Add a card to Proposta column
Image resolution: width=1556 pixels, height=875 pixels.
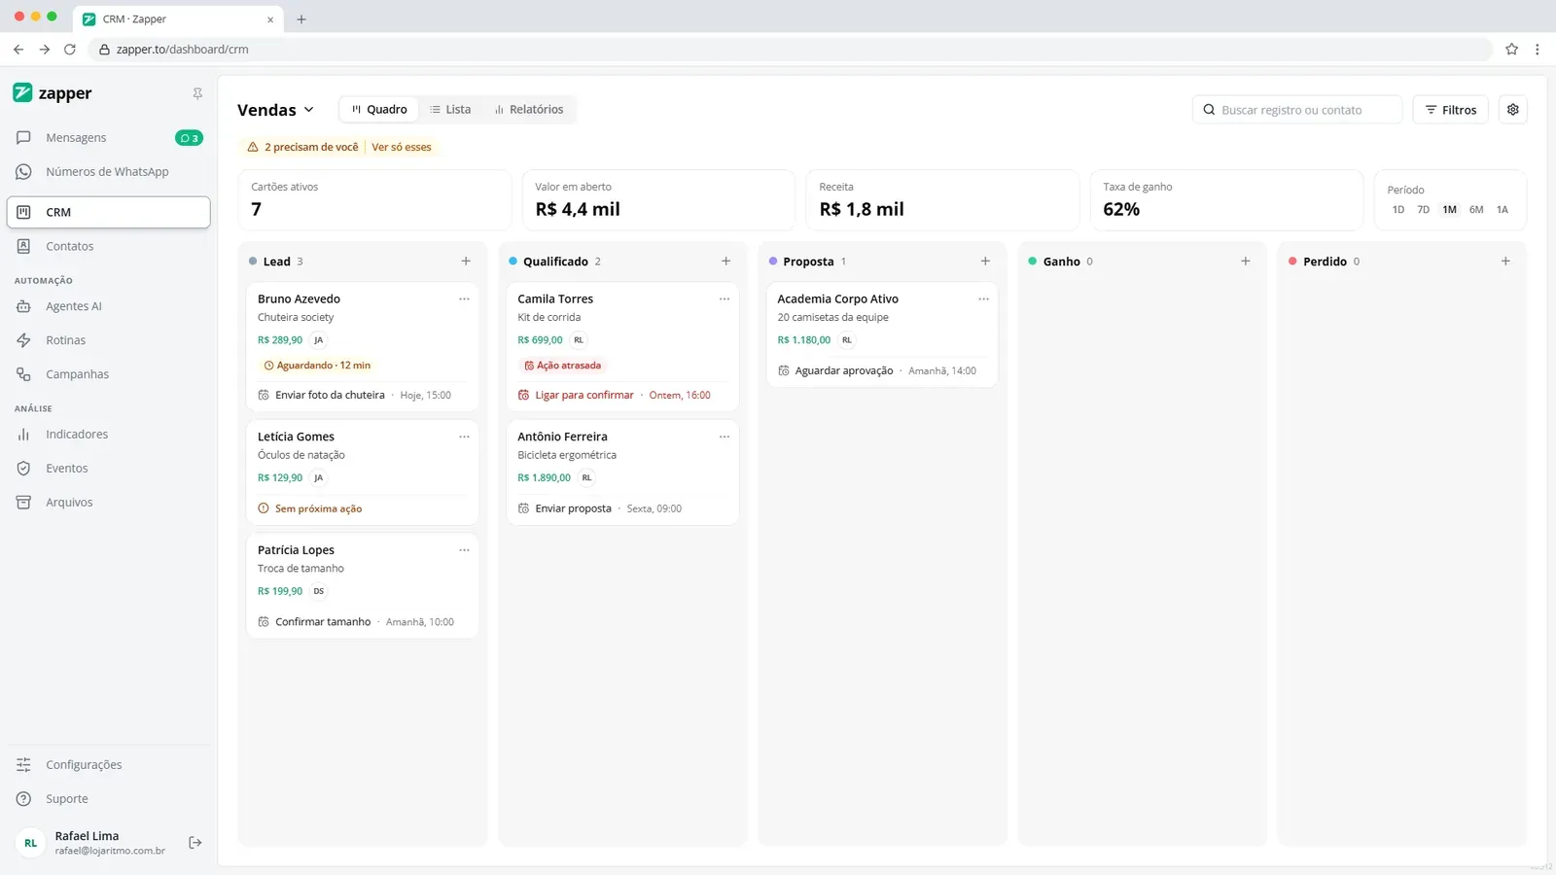(985, 262)
